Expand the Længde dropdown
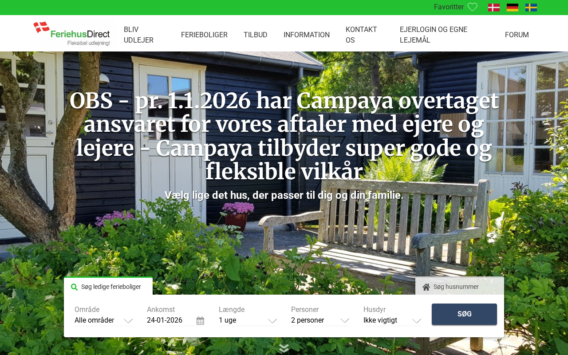Image resolution: width=568 pixels, height=355 pixels. coord(248,320)
